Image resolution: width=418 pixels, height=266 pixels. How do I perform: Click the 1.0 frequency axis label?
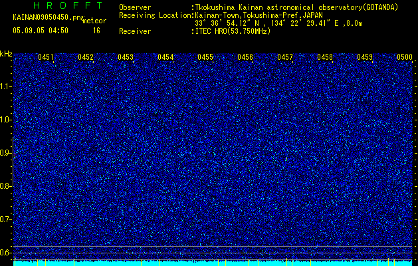6,120
